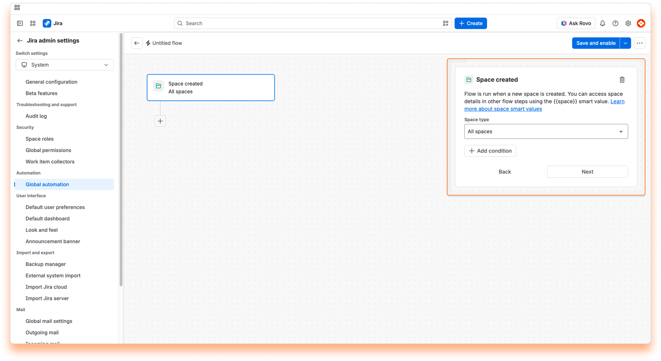Open the System switch settings dropdown
661x361 pixels.
pyautogui.click(x=65, y=65)
